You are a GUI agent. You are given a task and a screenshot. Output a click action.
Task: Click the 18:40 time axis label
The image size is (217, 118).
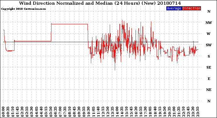(x=155, y=112)
